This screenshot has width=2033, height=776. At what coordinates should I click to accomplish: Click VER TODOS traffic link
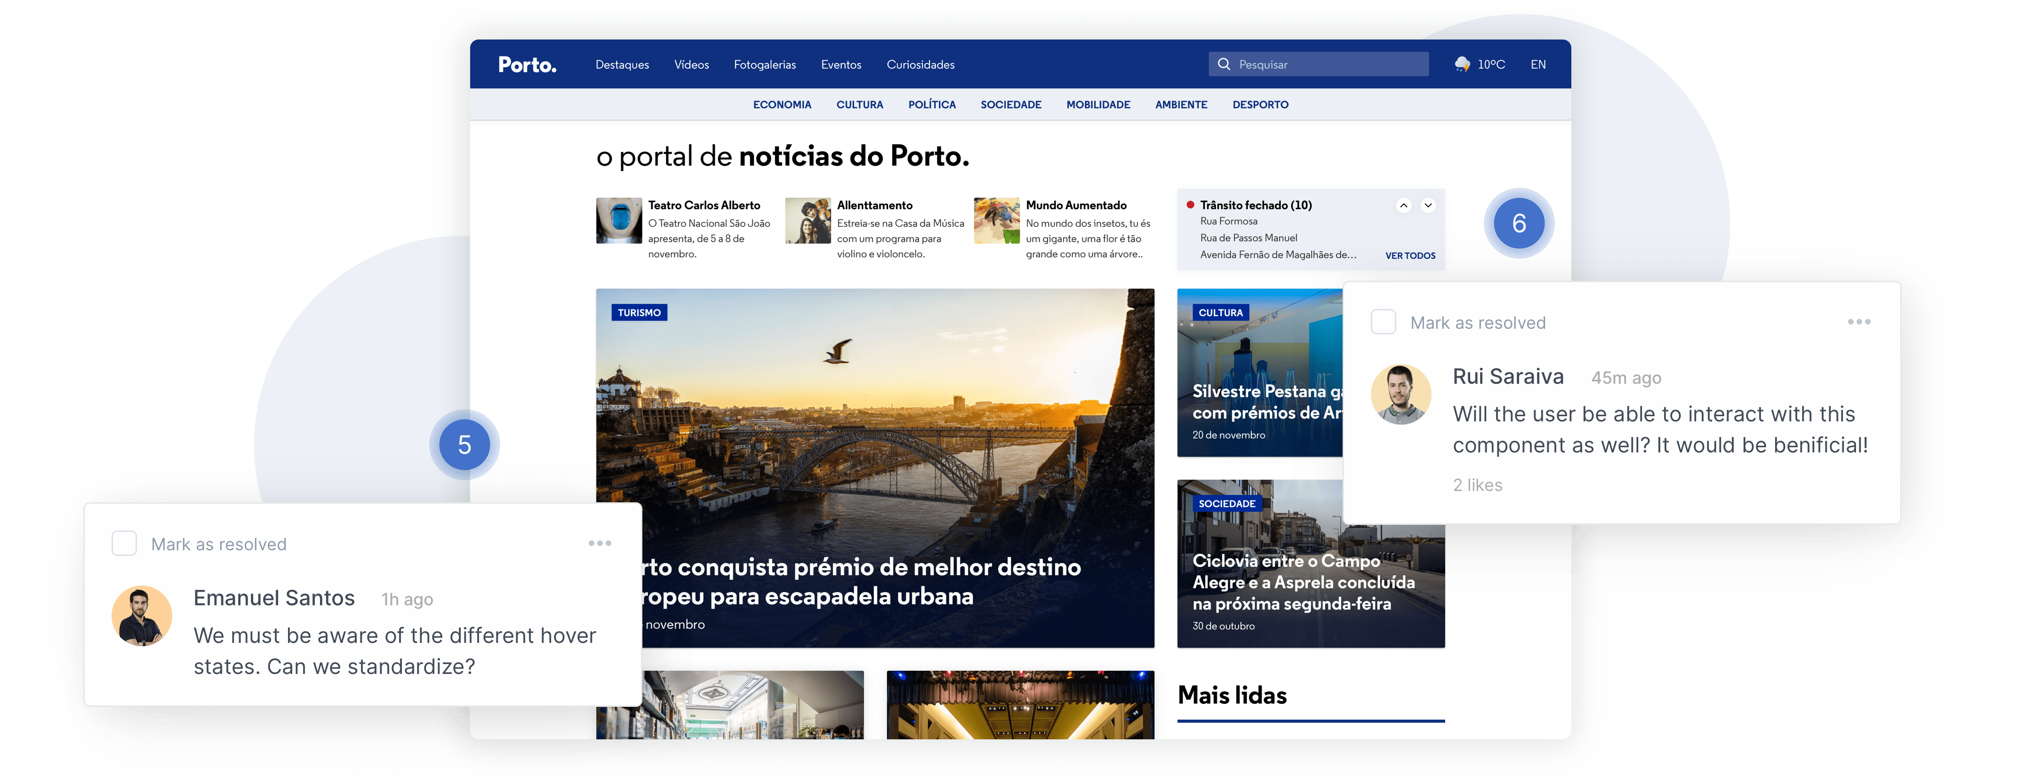click(x=1409, y=255)
